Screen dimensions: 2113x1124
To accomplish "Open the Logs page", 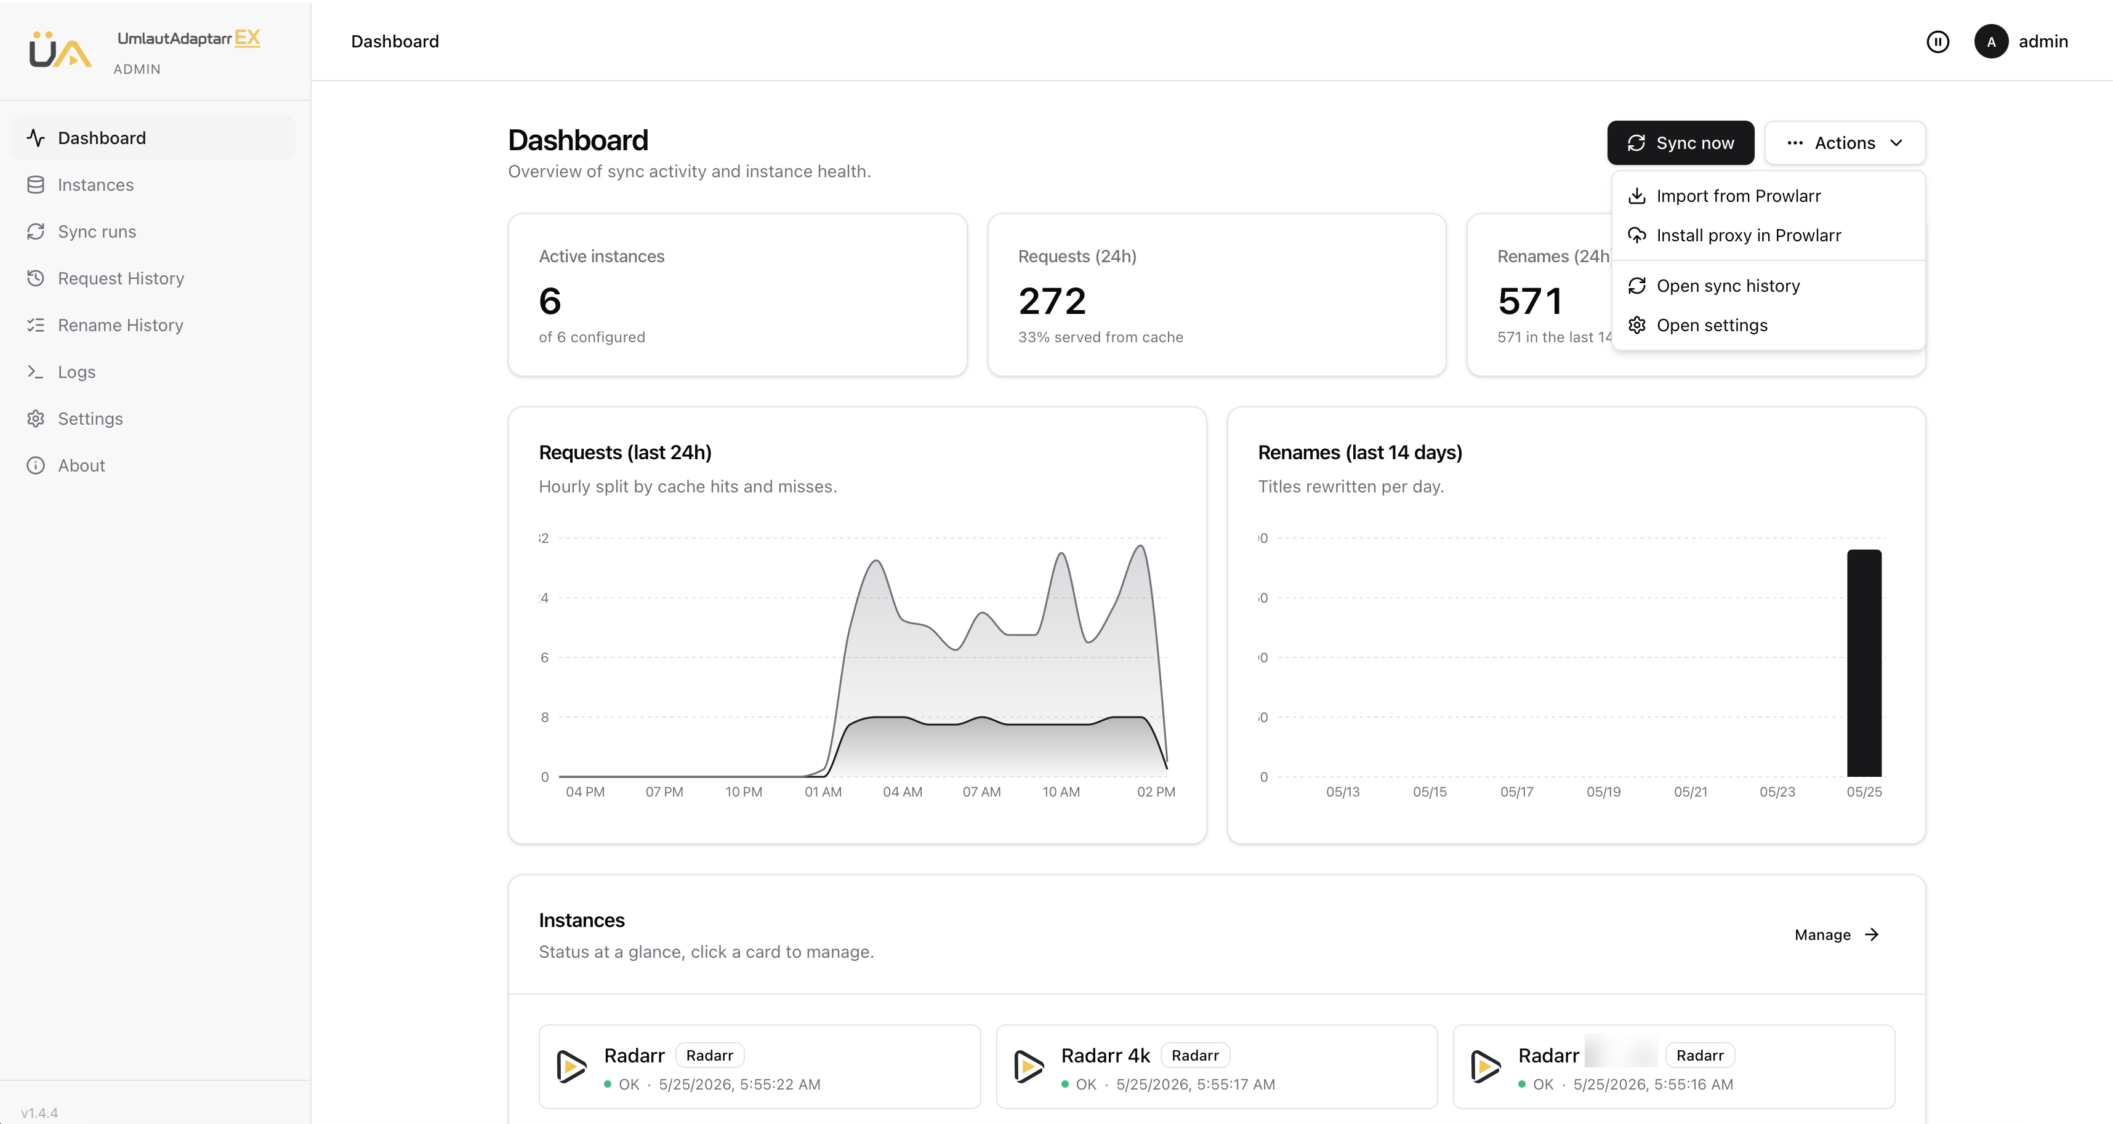I will point(153,371).
